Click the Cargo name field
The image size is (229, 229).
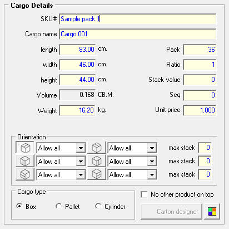pyautogui.click(x=137, y=34)
